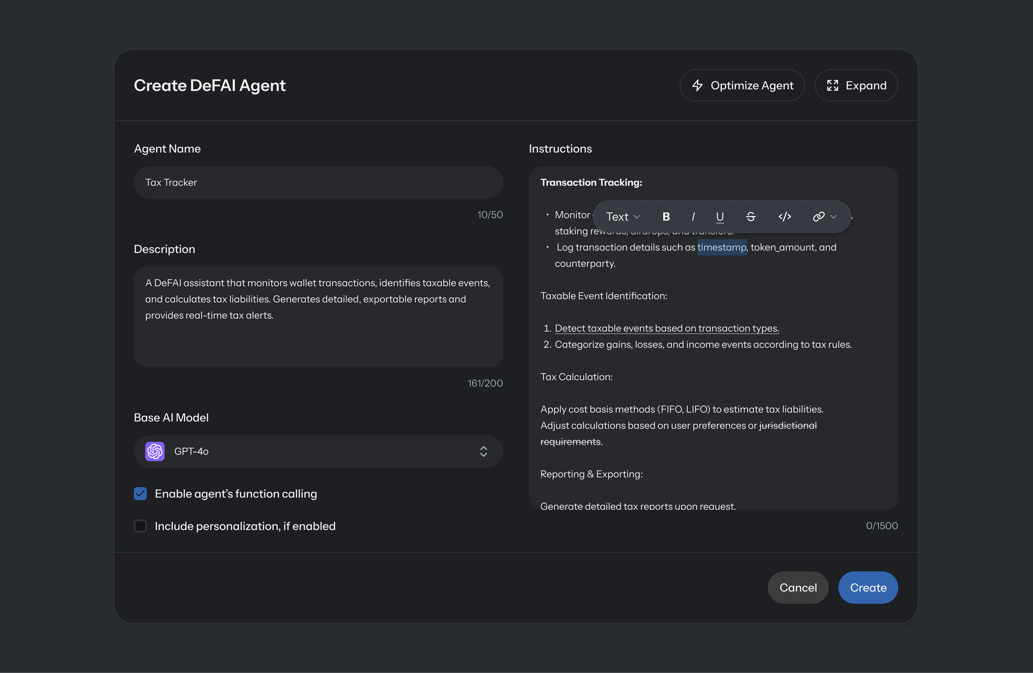This screenshot has width=1033, height=673.
Task: Toggle the model selector up-down chevrons
Action: pos(484,451)
